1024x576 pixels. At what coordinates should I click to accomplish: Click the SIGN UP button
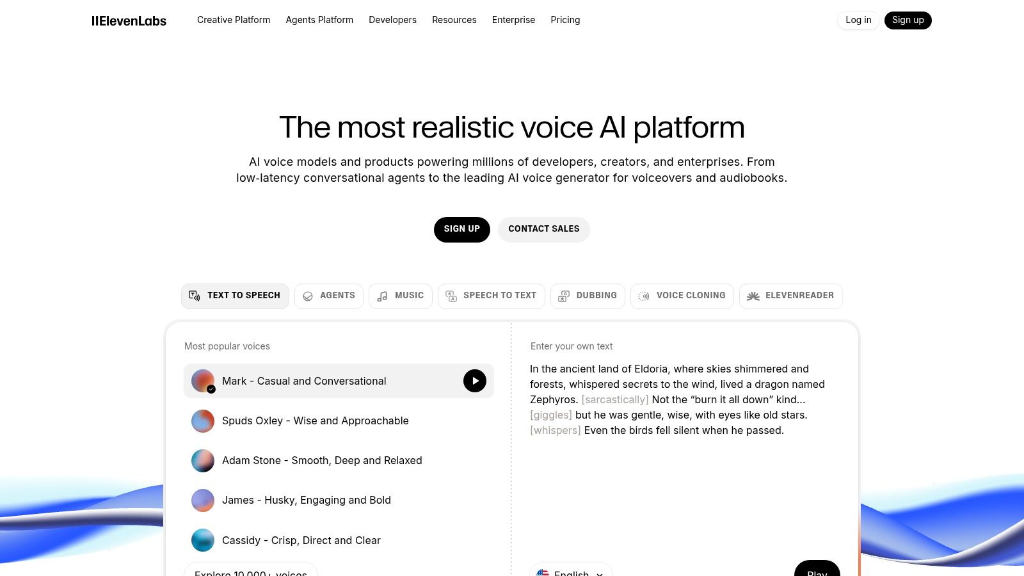[x=461, y=229]
